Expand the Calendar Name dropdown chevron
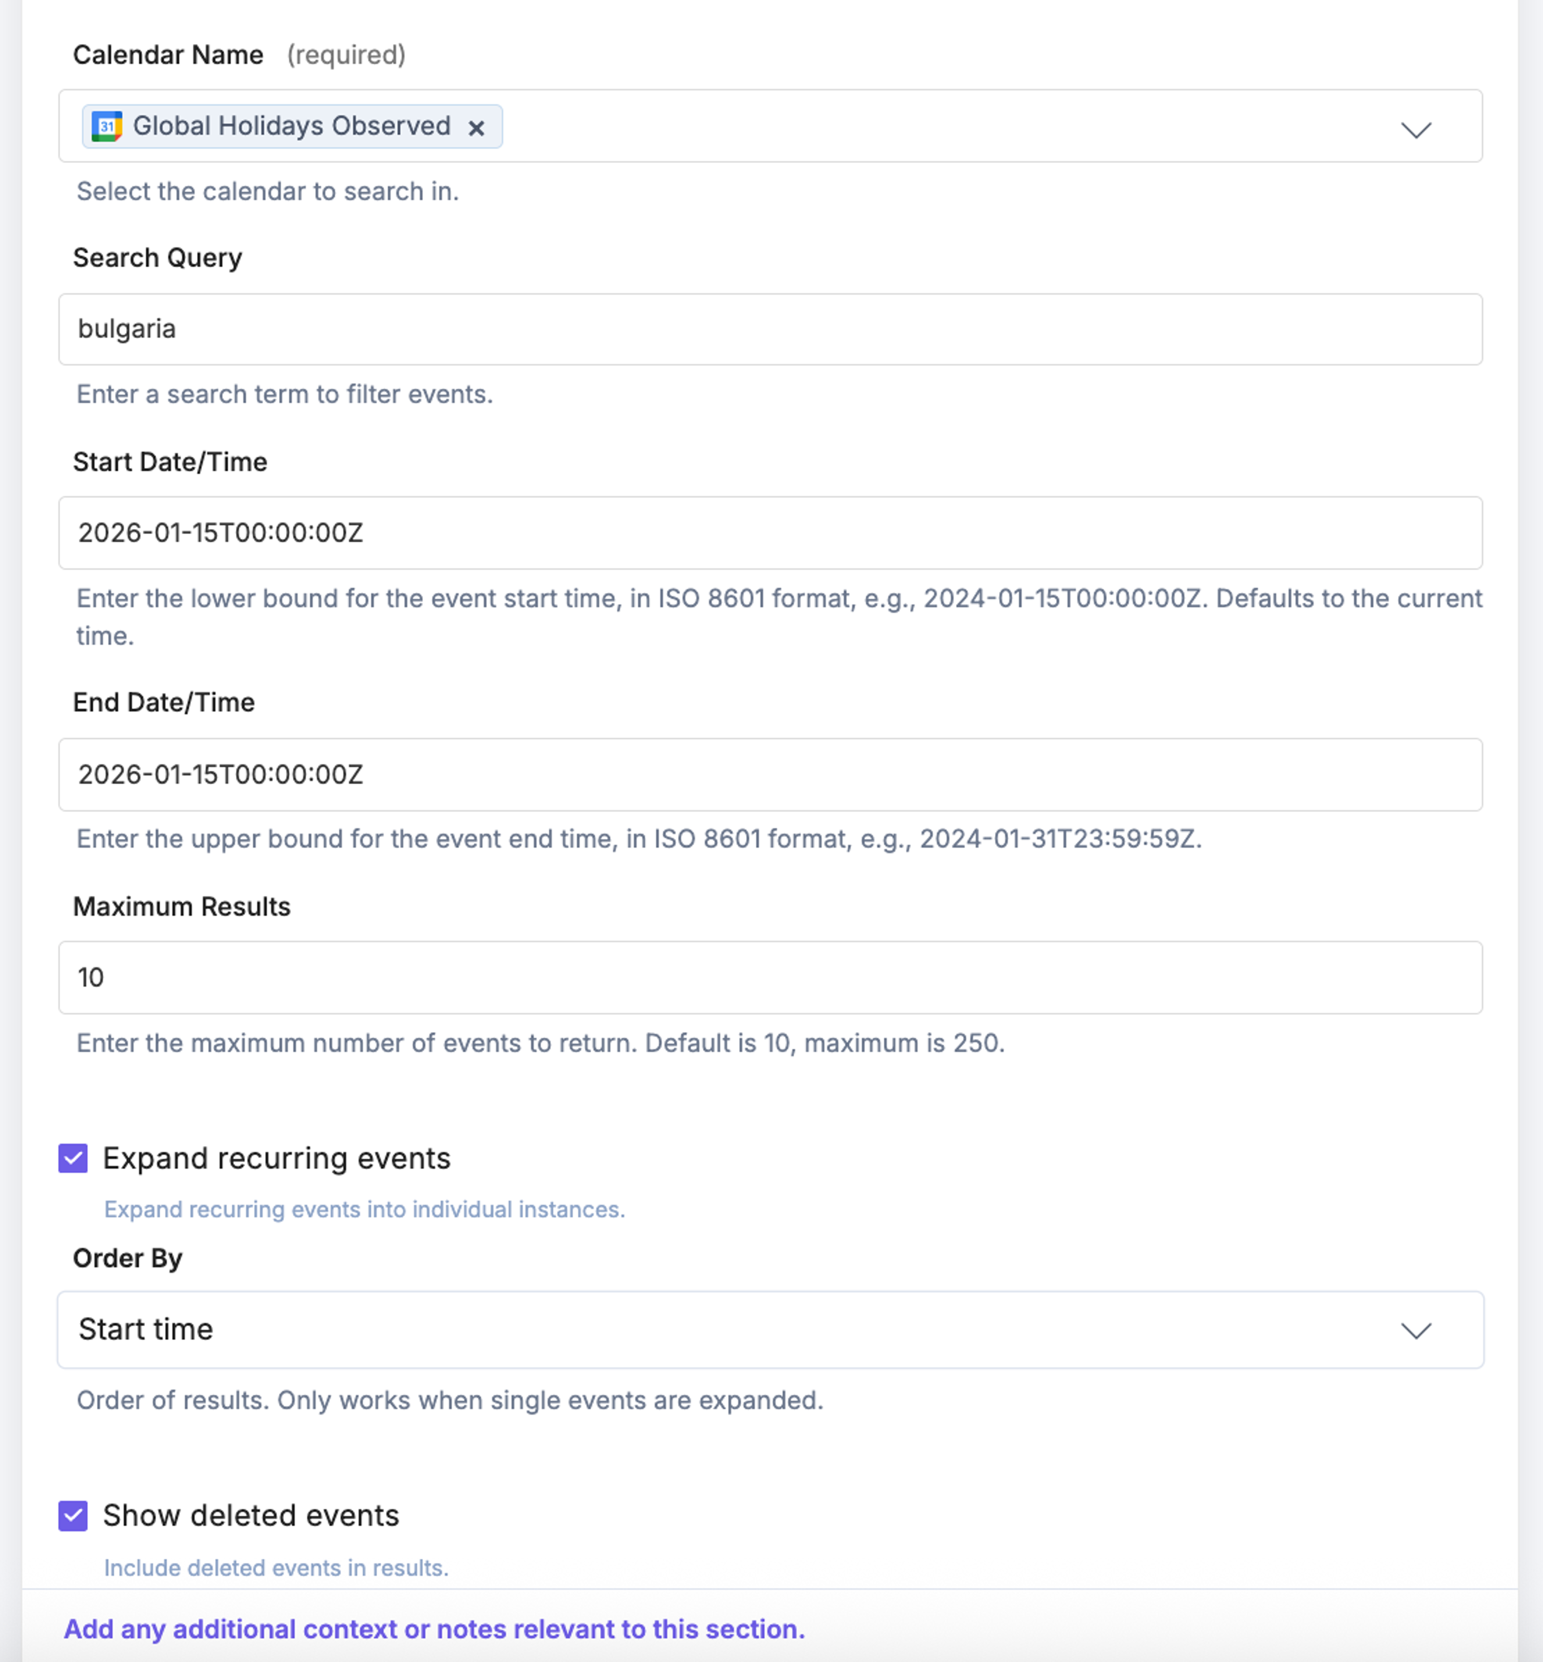Screen dimensions: 1543x1662 tap(1416, 129)
